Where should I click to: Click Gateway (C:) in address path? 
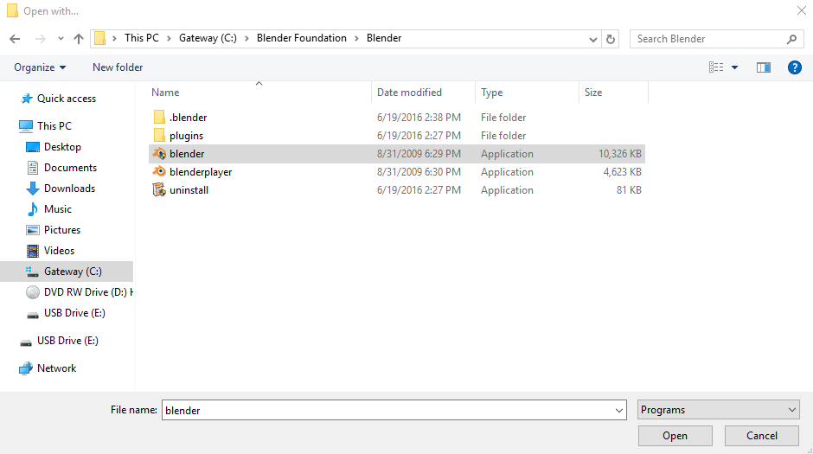point(208,38)
